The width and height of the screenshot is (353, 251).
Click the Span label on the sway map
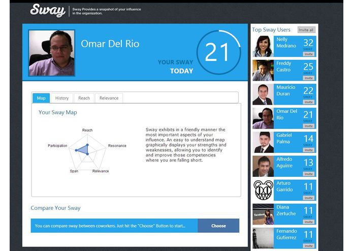click(x=74, y=171)
